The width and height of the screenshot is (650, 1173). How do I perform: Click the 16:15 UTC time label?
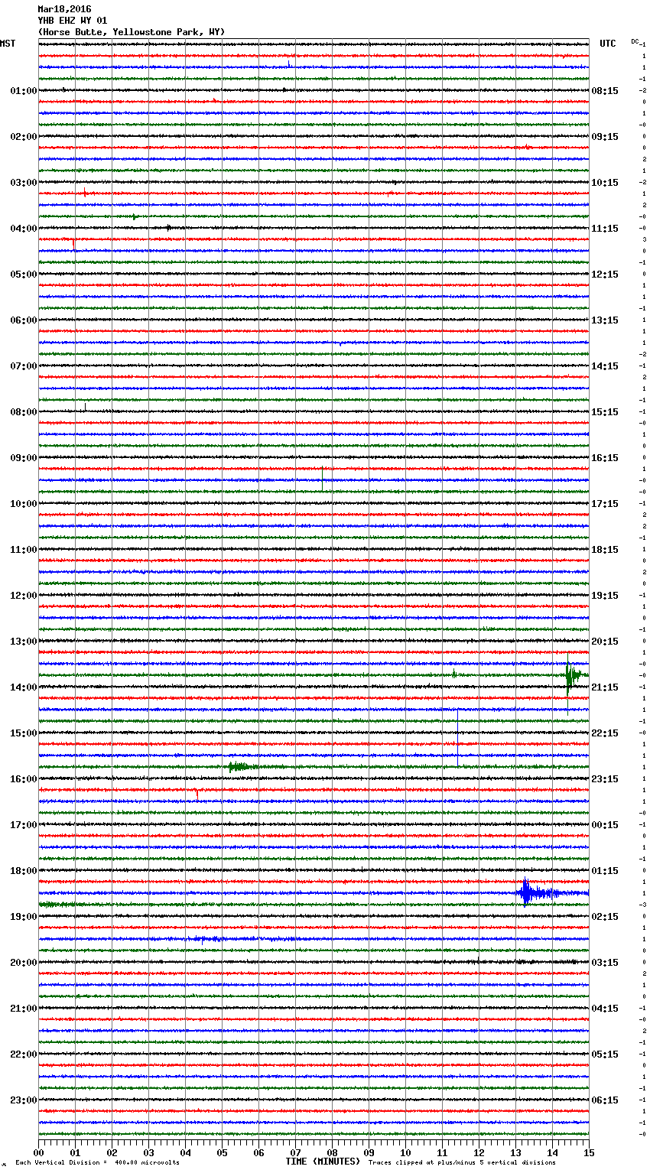pos(605,458)
